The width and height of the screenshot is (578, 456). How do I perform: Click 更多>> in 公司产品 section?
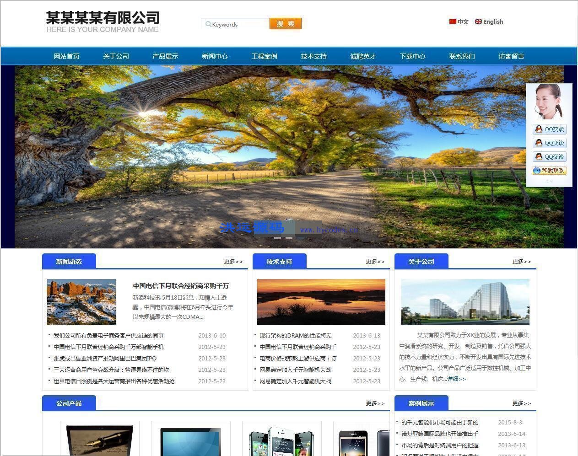coord(375,403)
